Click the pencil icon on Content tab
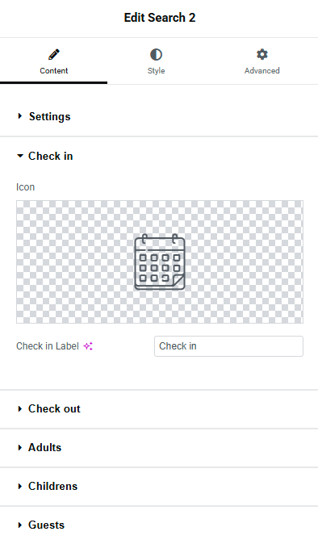The height and width of the screenshot is (544, 318). (54, 54)
